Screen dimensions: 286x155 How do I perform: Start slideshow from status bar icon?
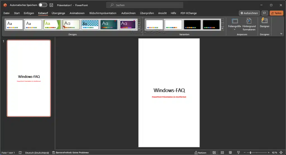pyautogui.click(x=239, y=153)
